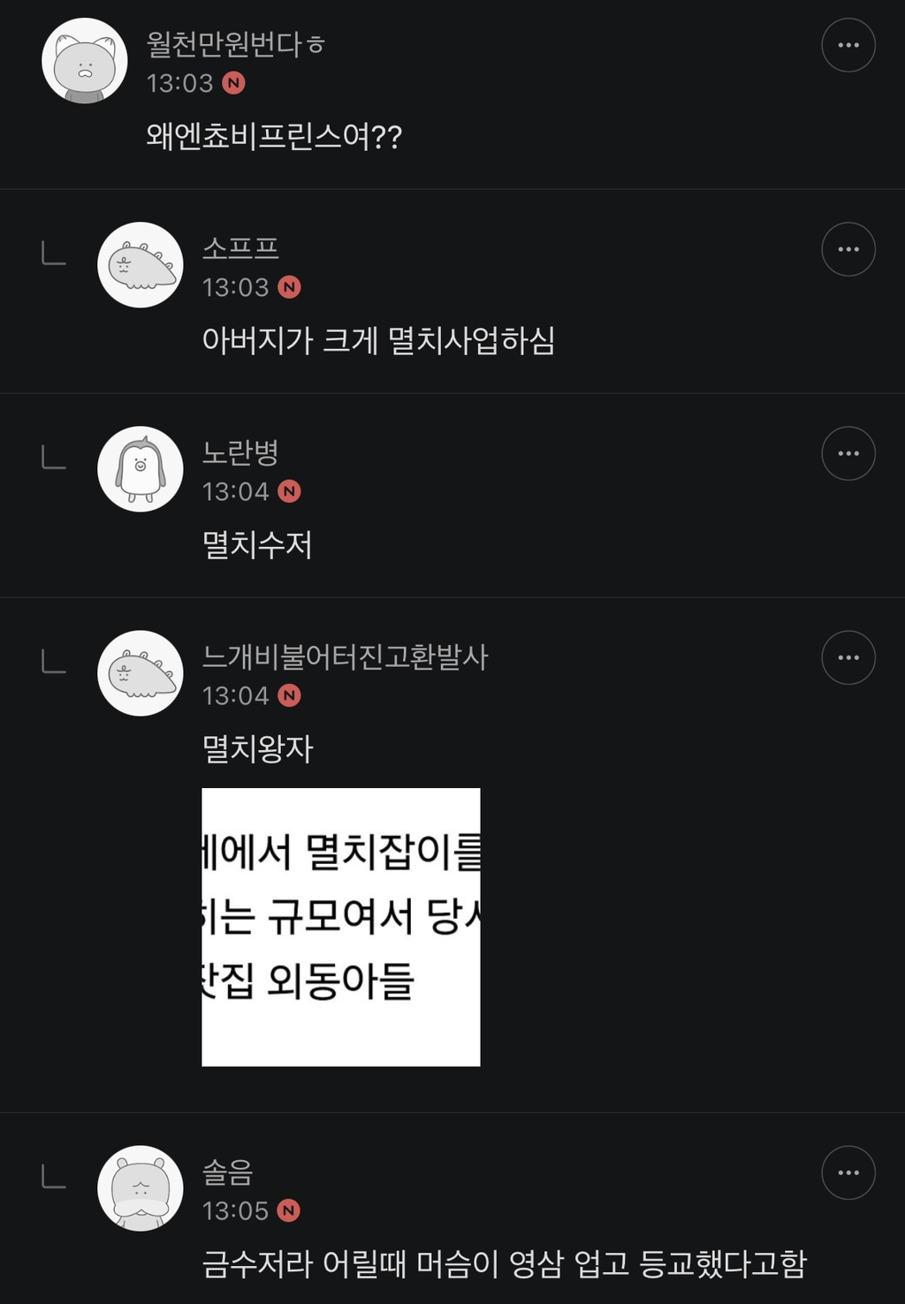The image size is (905, 1304).
Task: Open 노란병 username profile
Action: click(240, 452)
